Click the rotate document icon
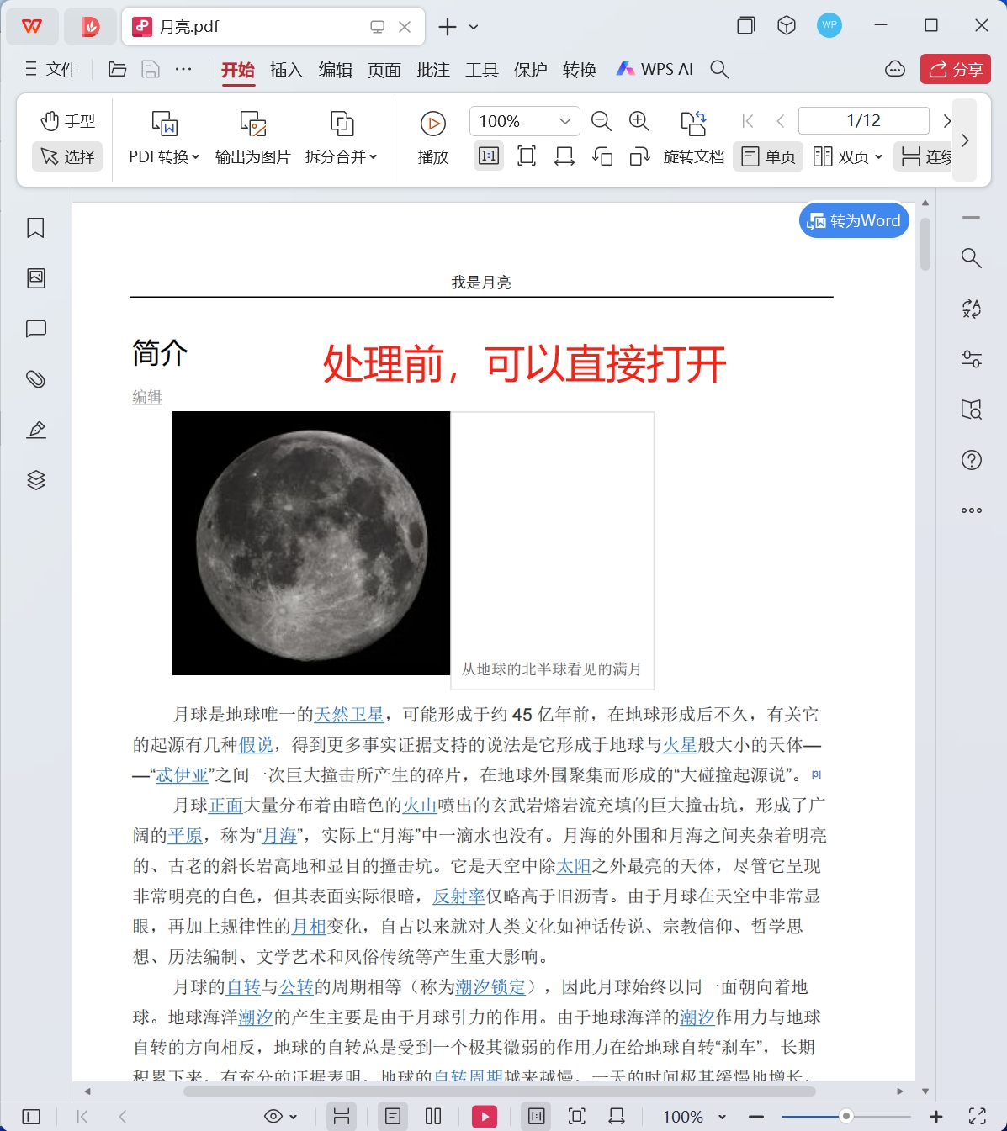Viewport: 1007px width, 1131px height. pyautogui.click(x=693, y=124)
